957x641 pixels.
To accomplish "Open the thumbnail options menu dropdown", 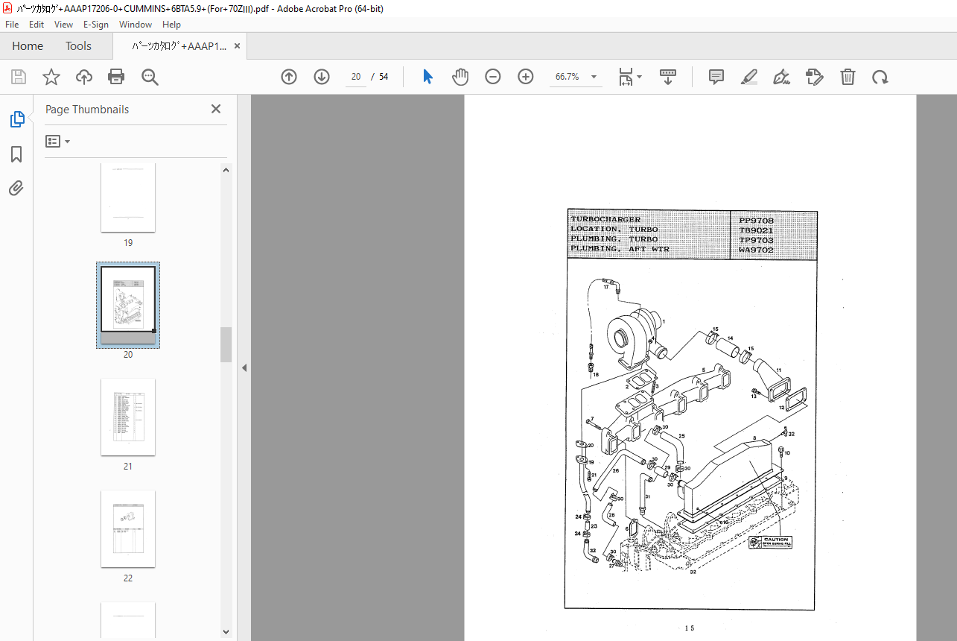I will click(57, 141).
